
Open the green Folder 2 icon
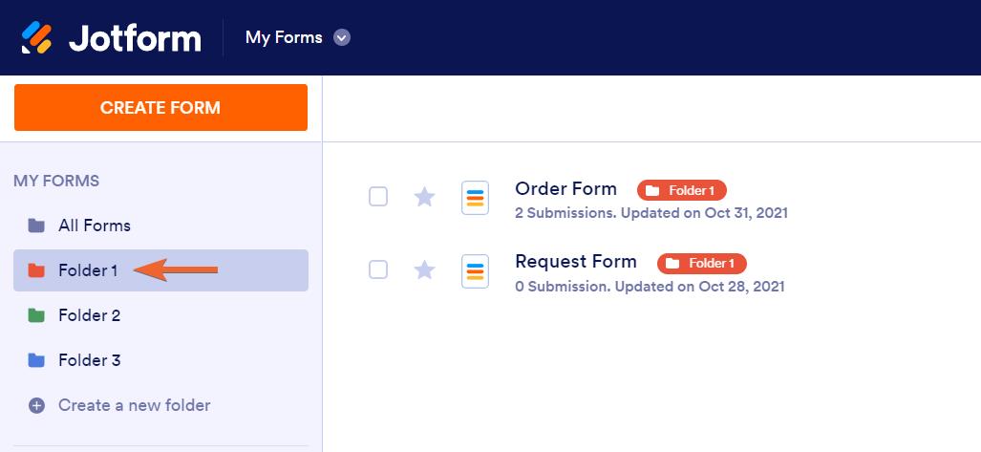(36, 315)
